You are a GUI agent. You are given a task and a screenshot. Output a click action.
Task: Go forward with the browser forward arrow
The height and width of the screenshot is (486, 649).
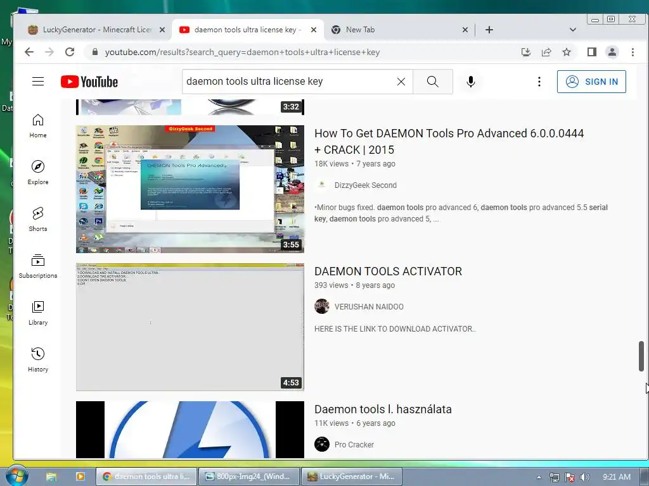(x=49, y=52)
